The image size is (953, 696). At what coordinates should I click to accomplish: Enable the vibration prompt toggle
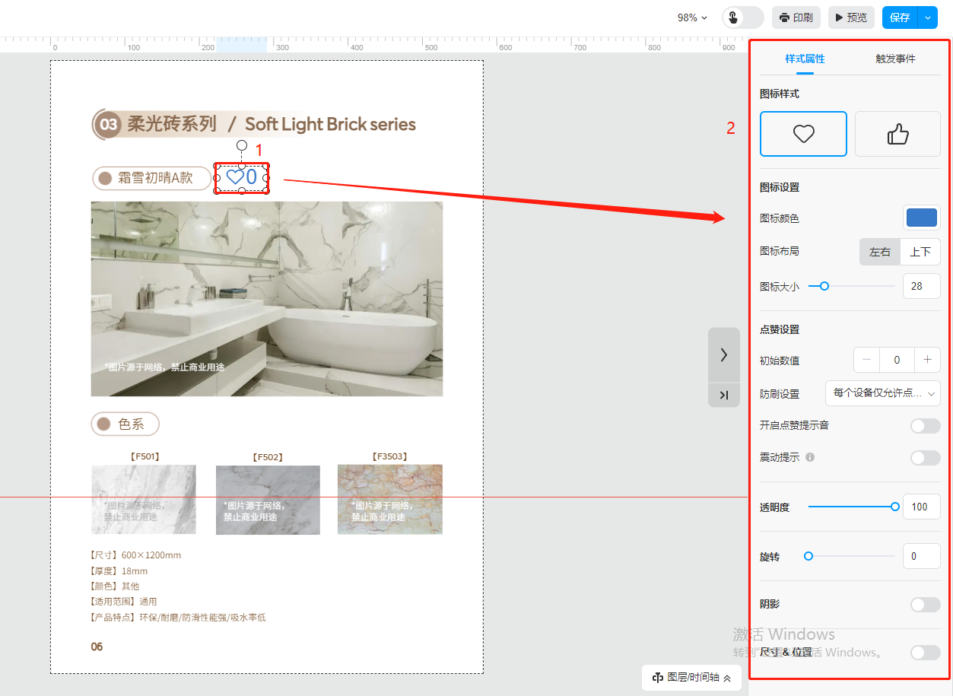[x=925, y=458]
